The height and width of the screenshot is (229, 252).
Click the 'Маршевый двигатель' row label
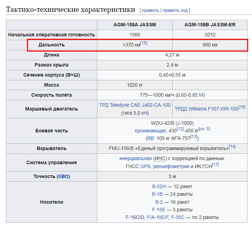(52, 109)
